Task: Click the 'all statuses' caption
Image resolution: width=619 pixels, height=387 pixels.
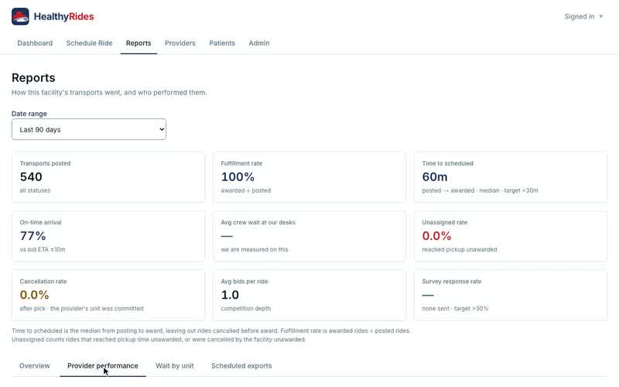Action: click(x=35, y=190)
